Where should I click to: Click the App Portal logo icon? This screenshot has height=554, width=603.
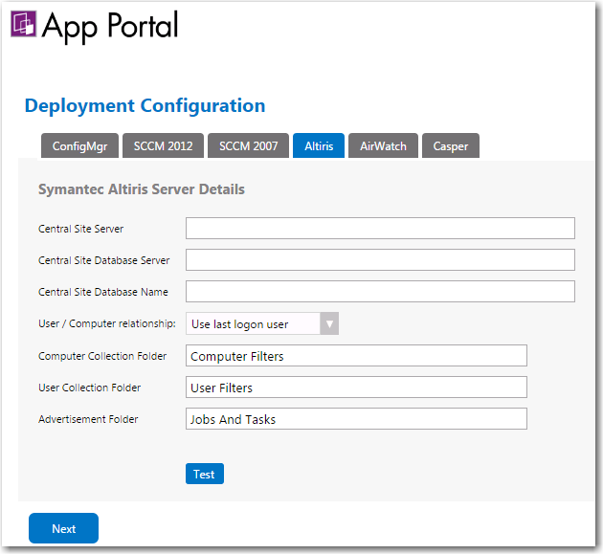click(x=24, y=24)
